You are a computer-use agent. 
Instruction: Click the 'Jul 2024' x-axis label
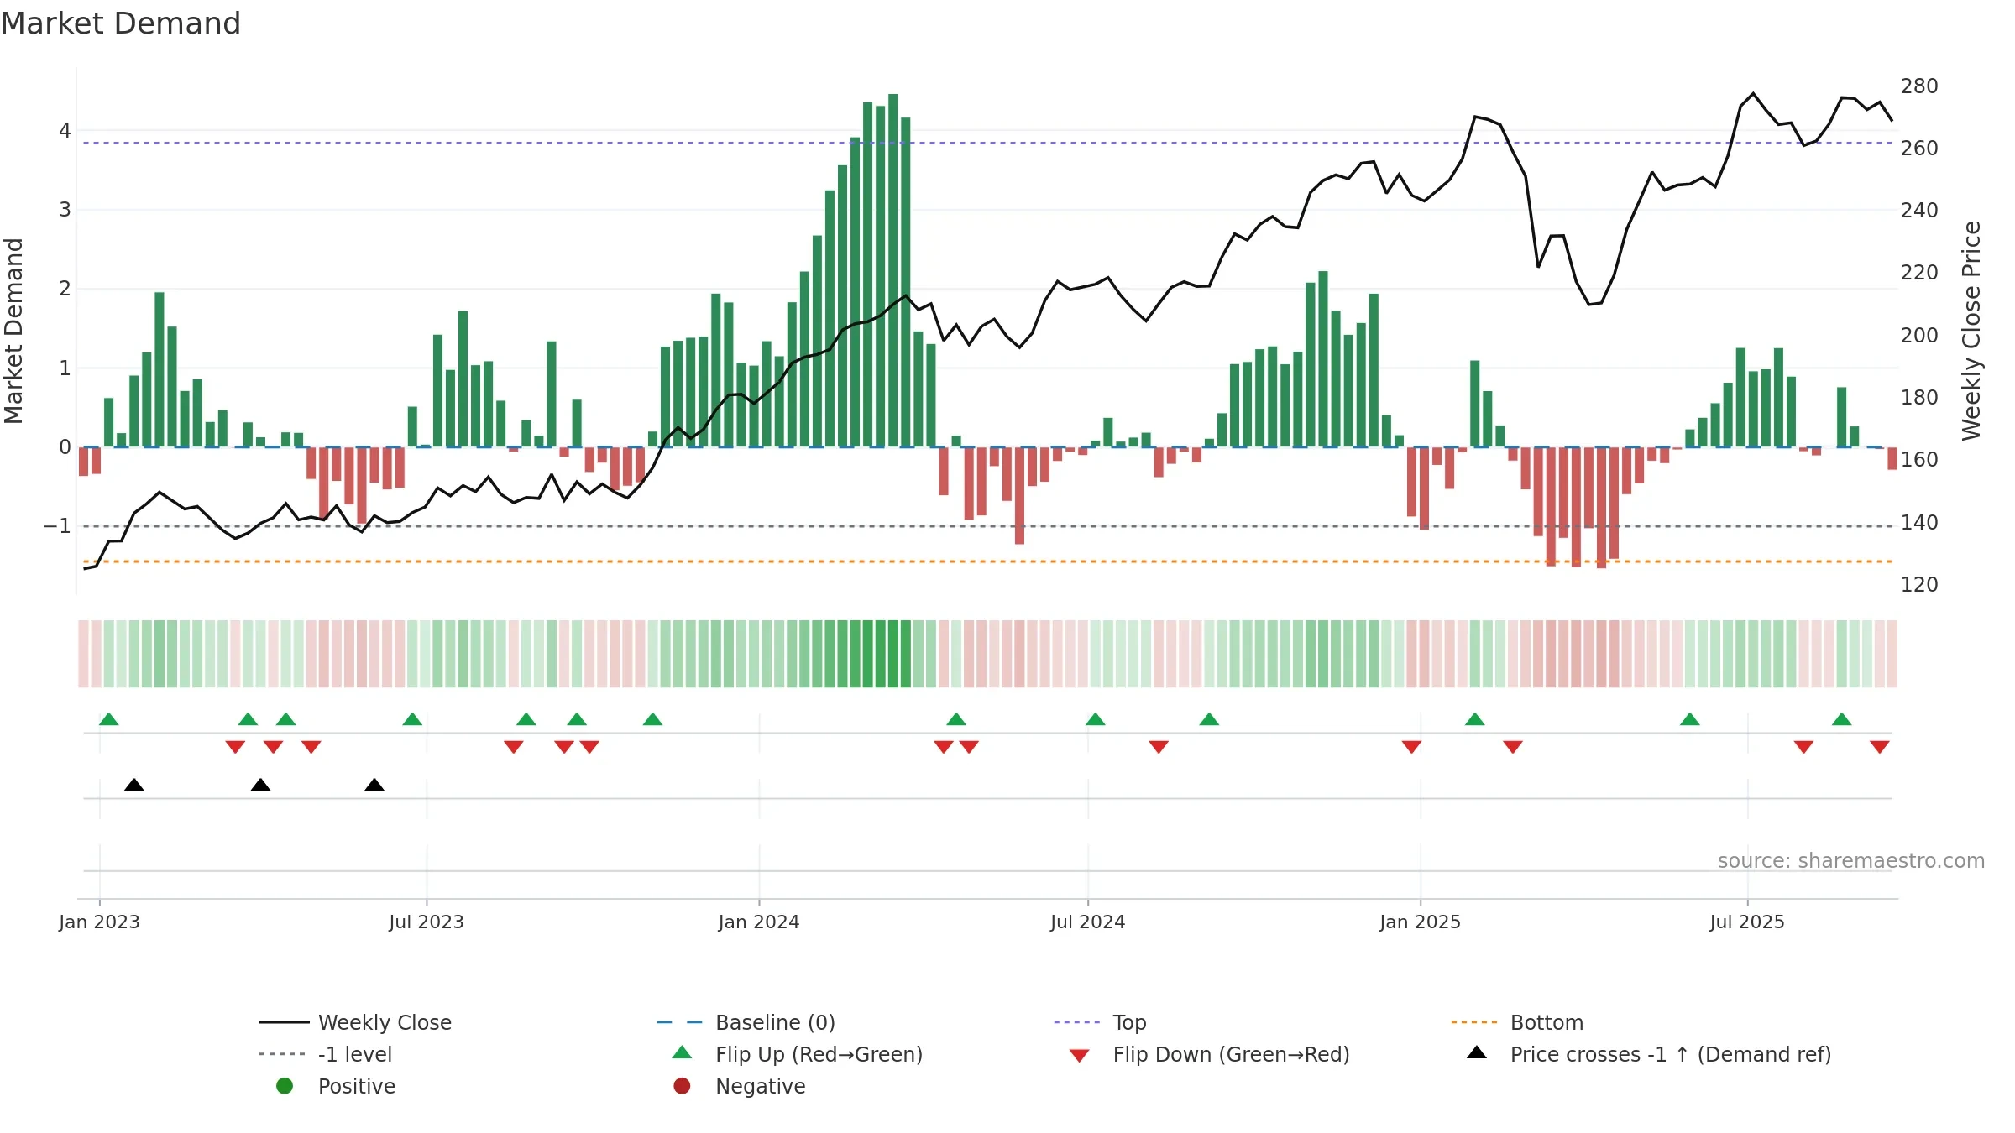click(x=1088, y=922)
